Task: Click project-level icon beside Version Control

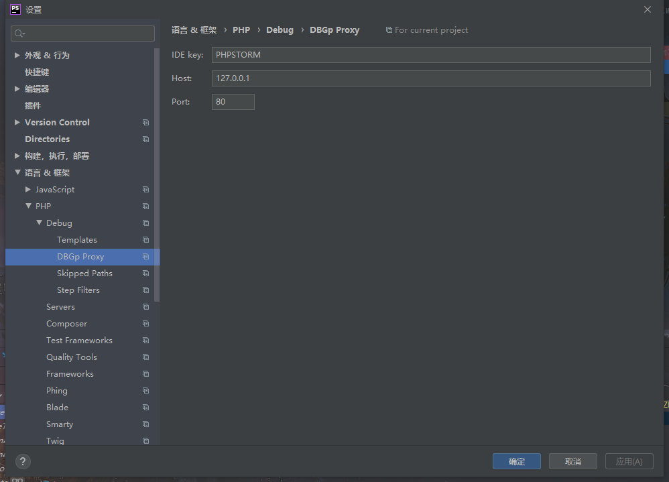Action: pos(145,123)
